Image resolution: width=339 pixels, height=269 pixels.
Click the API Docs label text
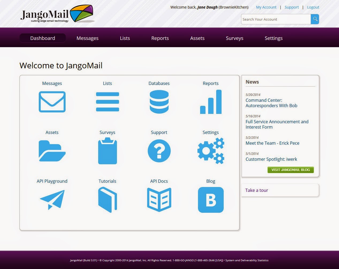click(x=159, y=181)
